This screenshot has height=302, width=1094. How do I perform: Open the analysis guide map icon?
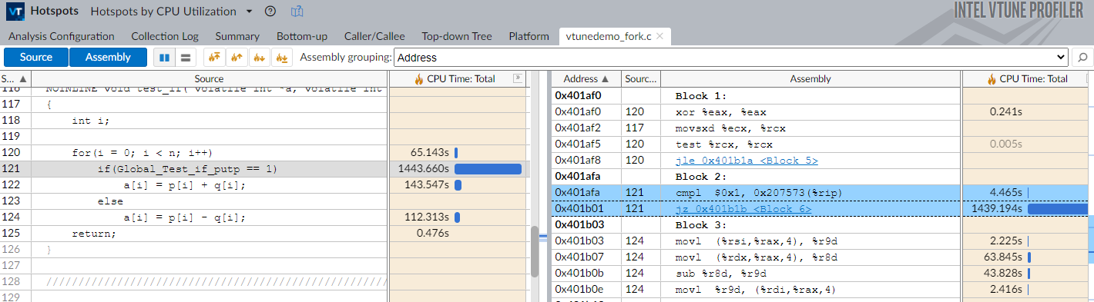tap(297, 12)
